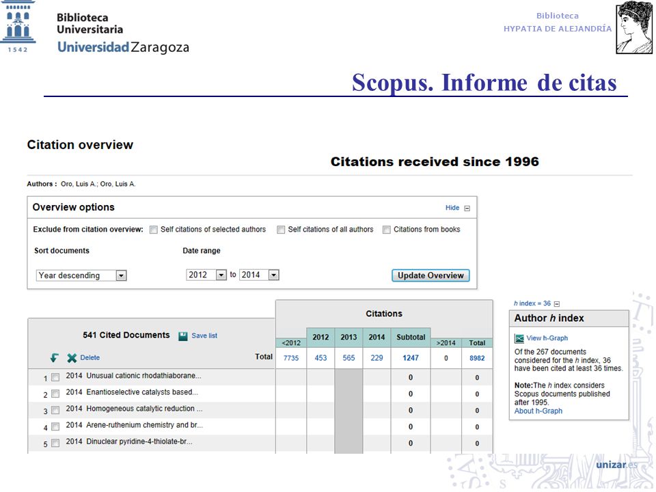Click the Universidad Zaragoza crest logo

(x=18, y=27)
